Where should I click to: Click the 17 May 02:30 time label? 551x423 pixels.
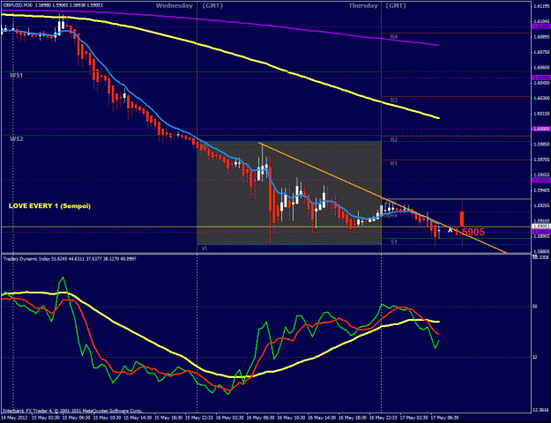click(x=413, y=418)
